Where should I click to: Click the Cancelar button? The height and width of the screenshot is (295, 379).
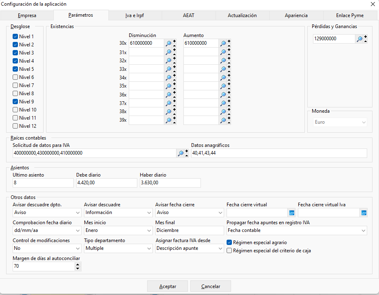tap(211, 286)
